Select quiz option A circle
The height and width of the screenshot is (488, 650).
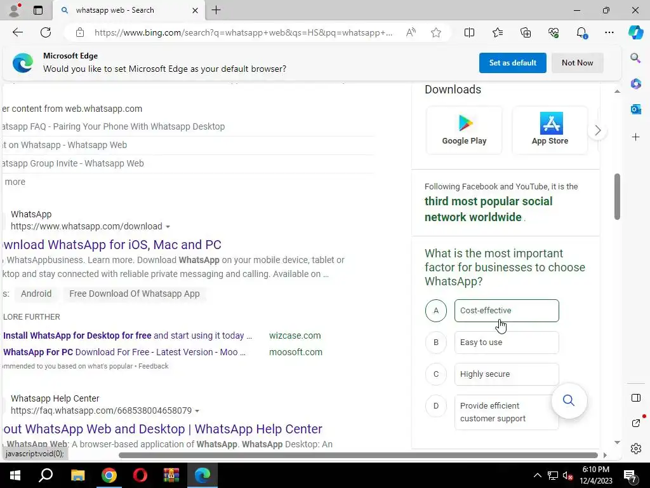435,310
